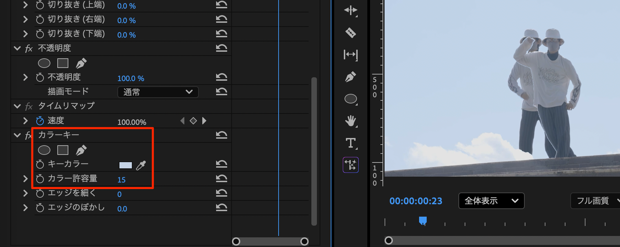This screenshot has height=247, width=620.
Task: Click the 不透明度 value 100.0 %
Action: 130,78
